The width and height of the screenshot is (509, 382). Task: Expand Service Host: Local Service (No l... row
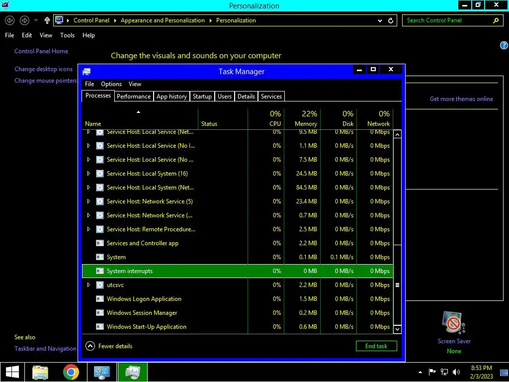tap(88, 146)
